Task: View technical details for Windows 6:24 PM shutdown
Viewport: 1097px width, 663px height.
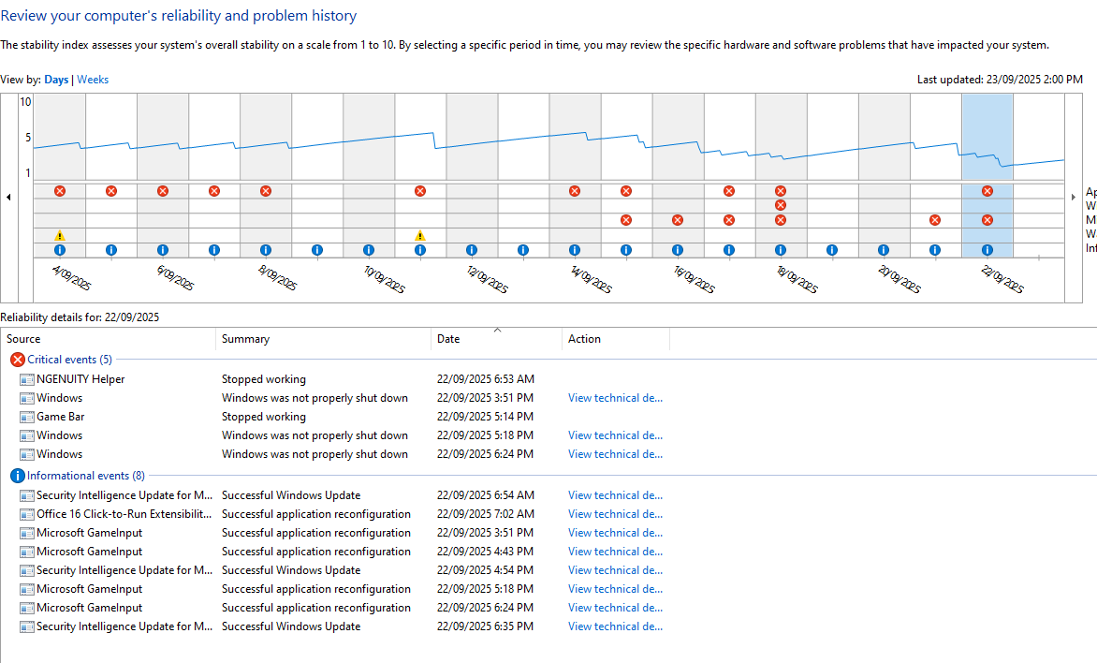Action: (x=615, y=454)
